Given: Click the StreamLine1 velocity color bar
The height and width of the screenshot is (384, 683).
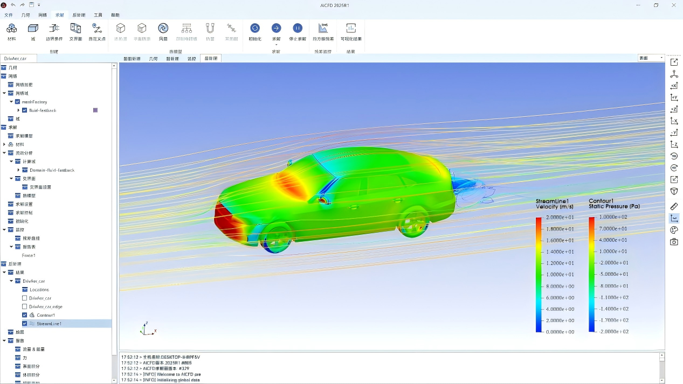Looking at the screenshot, I should pos(539,274).
